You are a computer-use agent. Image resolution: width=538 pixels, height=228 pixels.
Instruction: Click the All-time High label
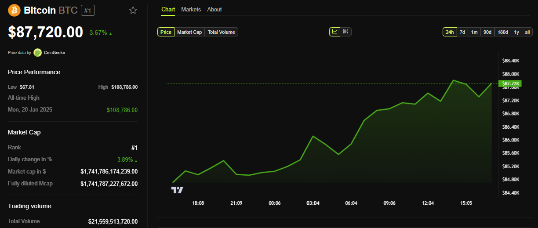[24, 98]
